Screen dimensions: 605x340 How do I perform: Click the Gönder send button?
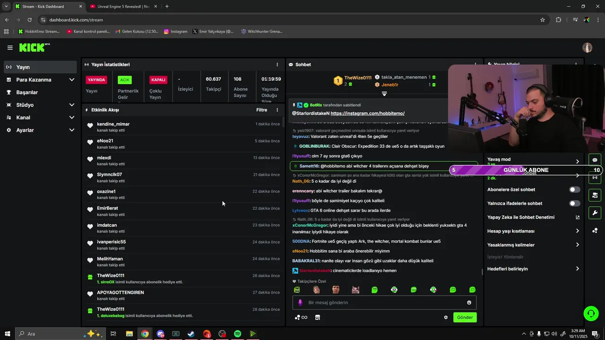point(465,317)
